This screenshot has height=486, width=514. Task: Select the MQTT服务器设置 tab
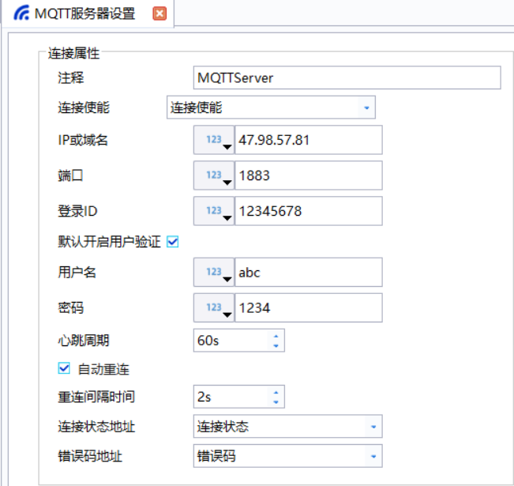(88, 13)
